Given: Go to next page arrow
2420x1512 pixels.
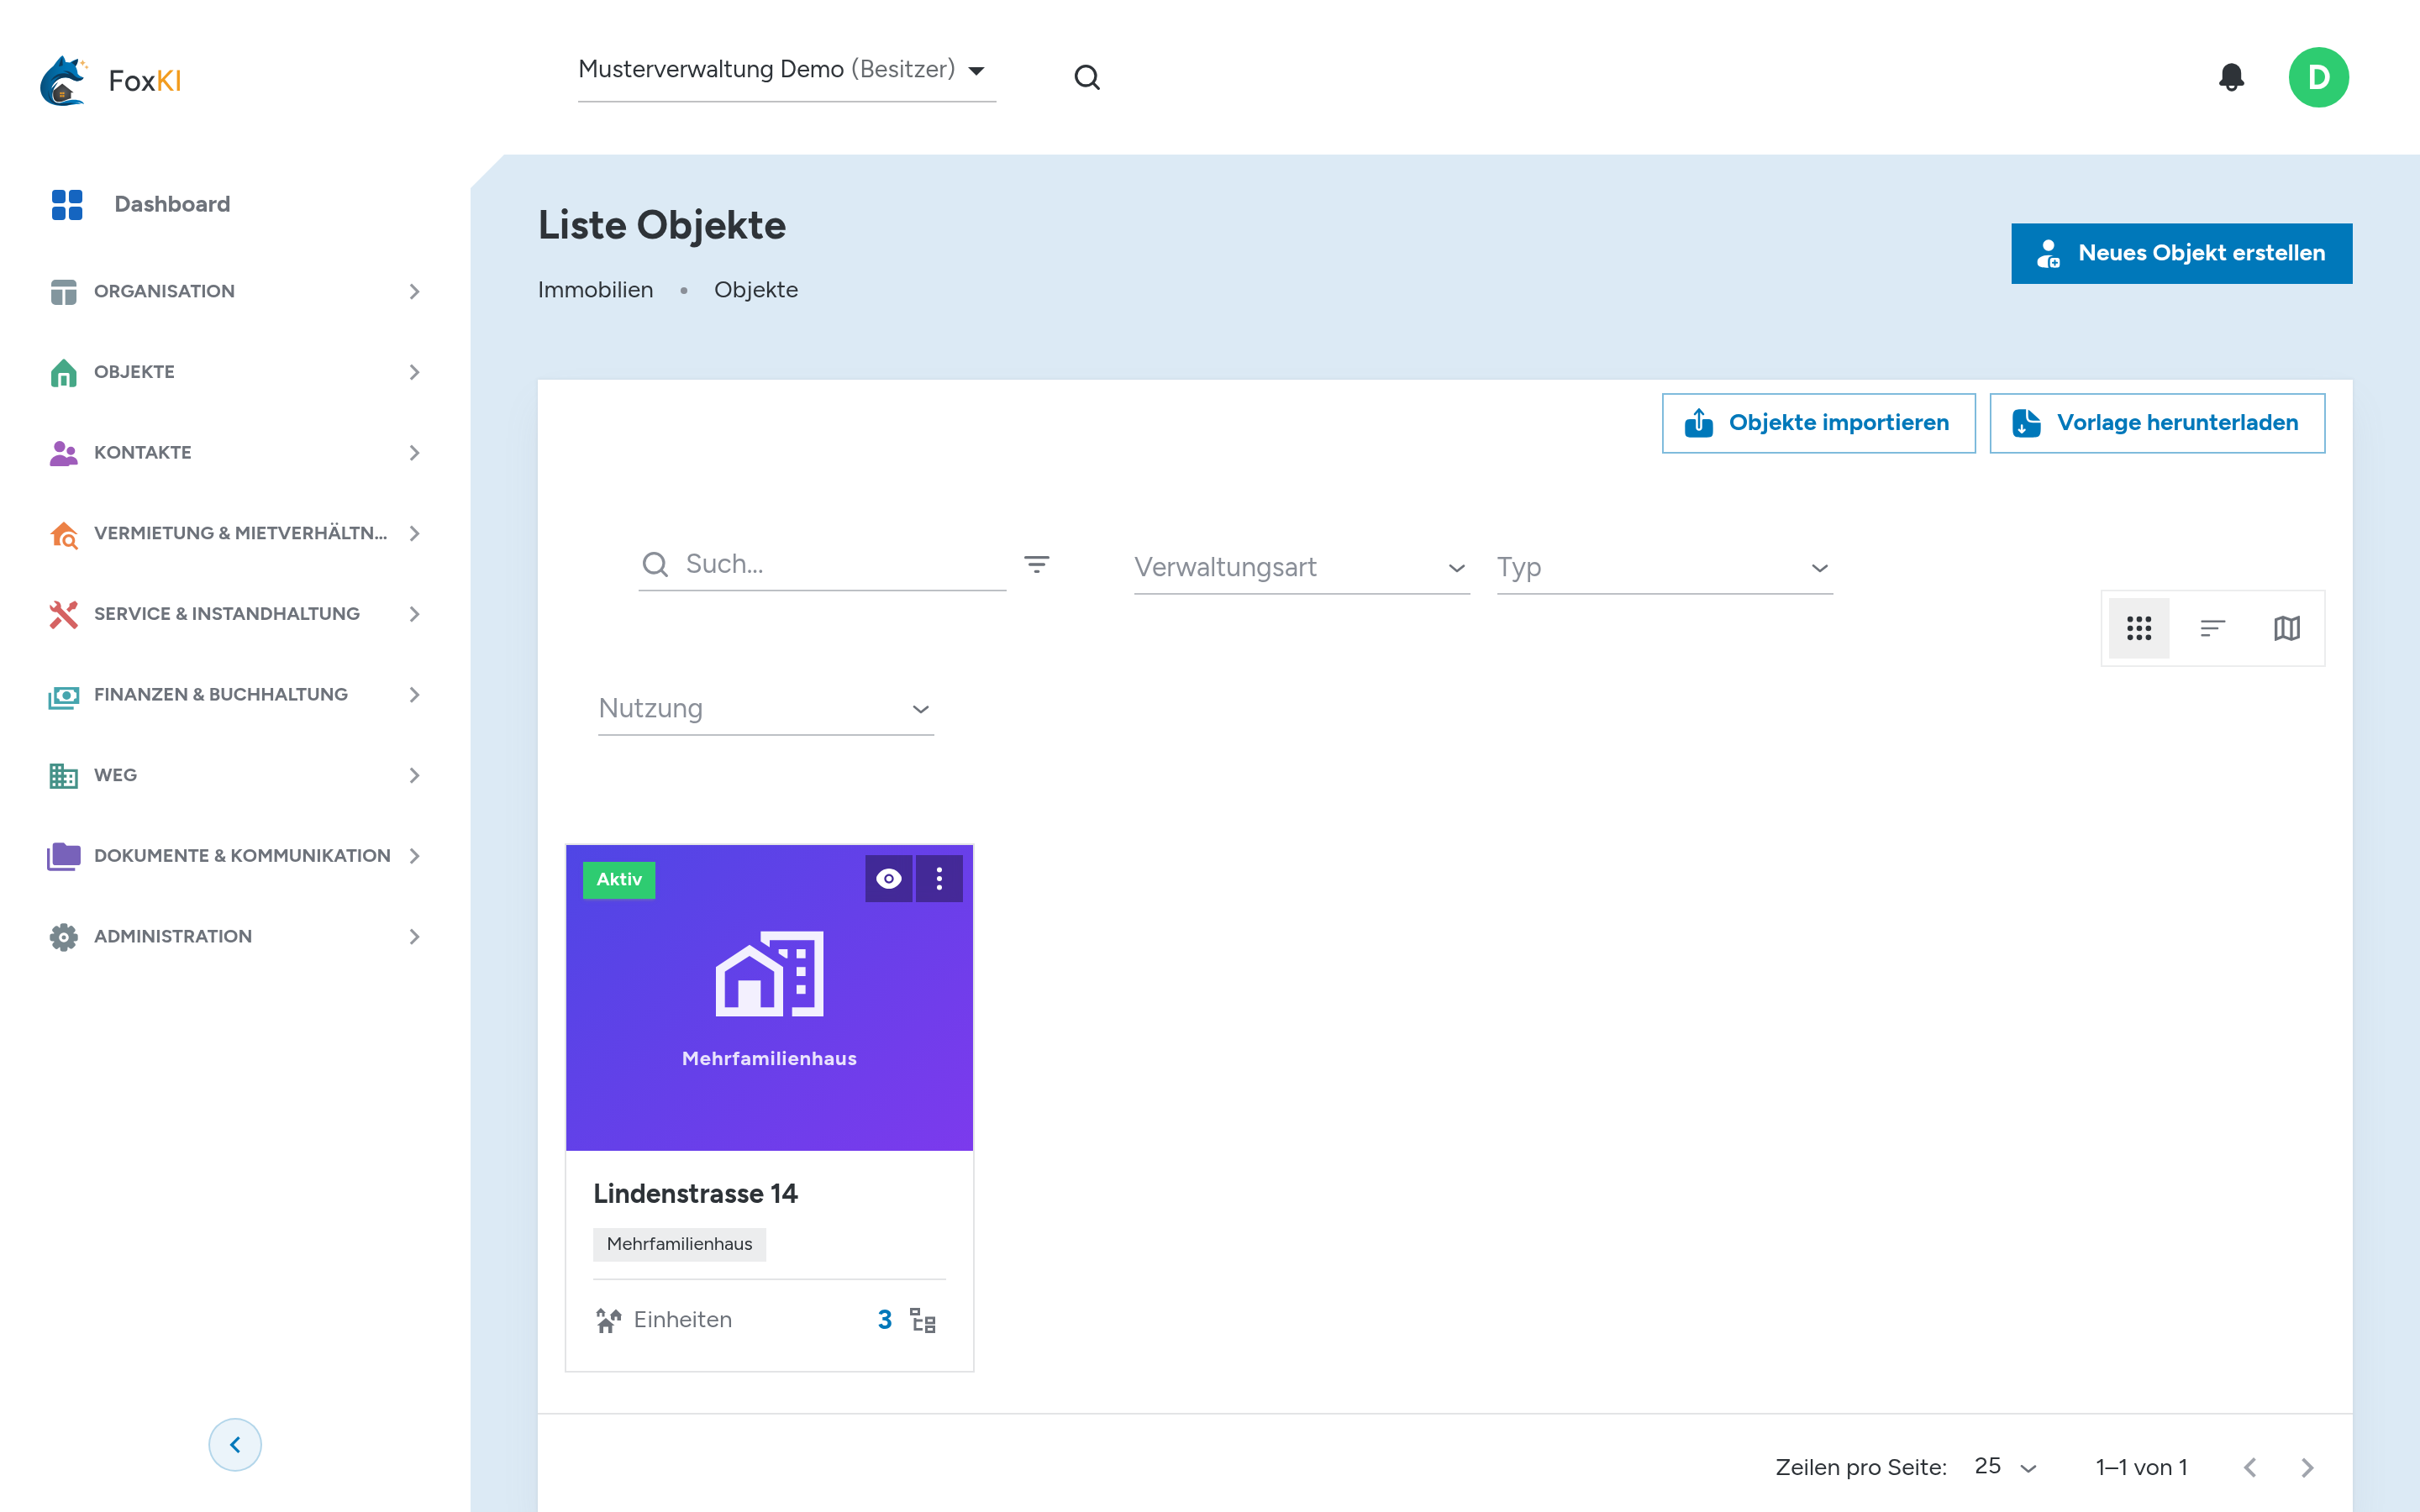Looking at the screenshot, I should [x=2307, y=1468].
